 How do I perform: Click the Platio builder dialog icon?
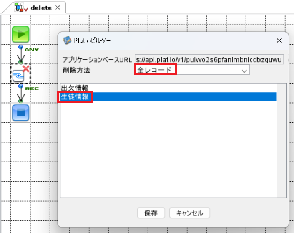67,40
